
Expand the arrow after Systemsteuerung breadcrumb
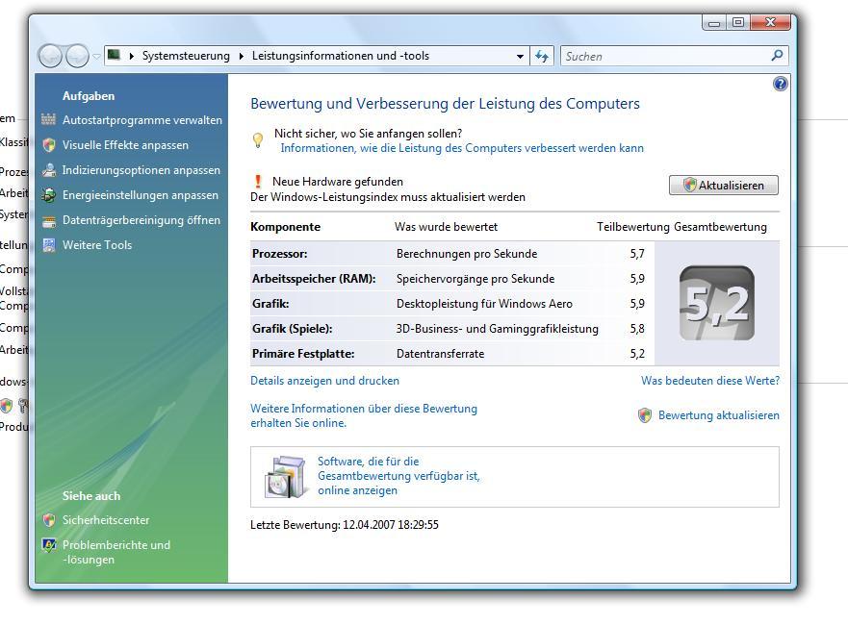point(242,56)
